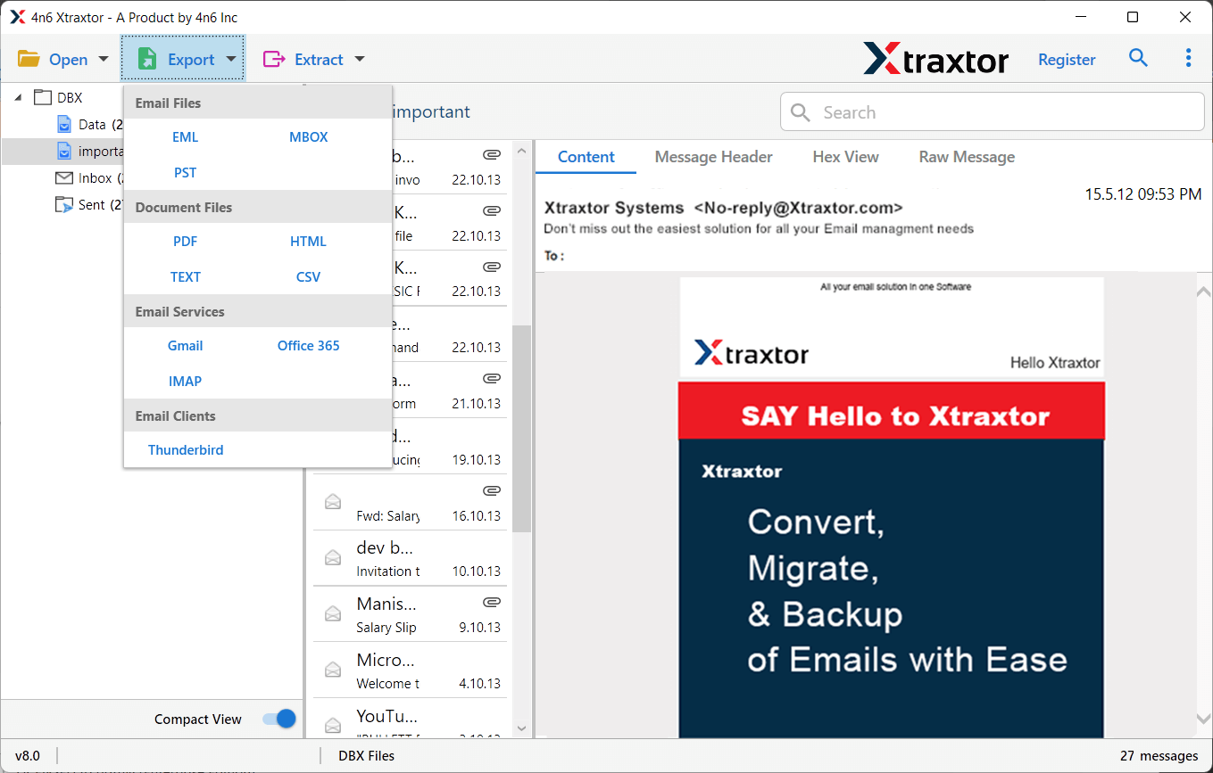The width and height of the screenshot is (1213, 773).
Task: Click the preview pane scroll down arrow
Action: (1203, 720)
